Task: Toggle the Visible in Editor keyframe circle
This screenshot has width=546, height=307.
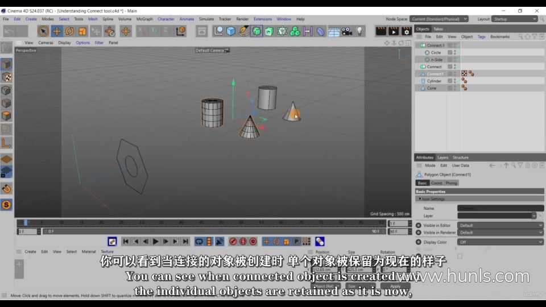Action: (x=419, y=226)
